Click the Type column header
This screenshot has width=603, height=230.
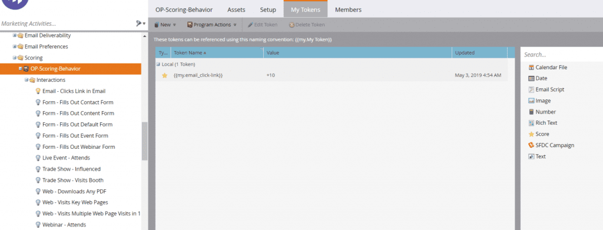(163, 52)
